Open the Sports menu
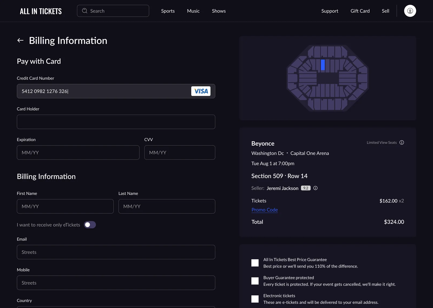This screenshot has height=308, width=433. click(x=168, y=11)
